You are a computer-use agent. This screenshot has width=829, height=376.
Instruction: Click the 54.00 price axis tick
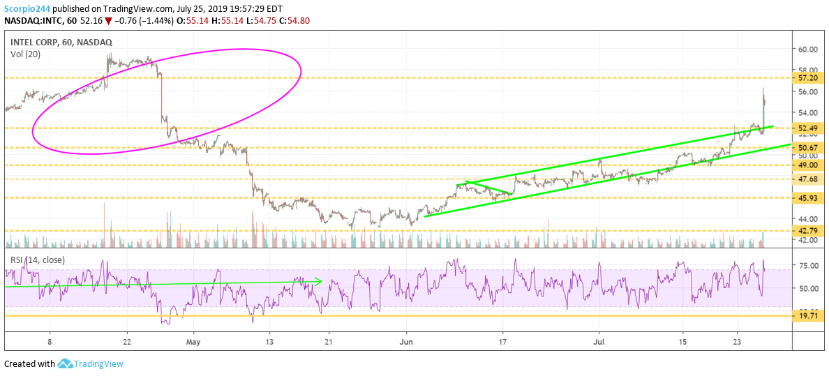click(x=808, y=112)
